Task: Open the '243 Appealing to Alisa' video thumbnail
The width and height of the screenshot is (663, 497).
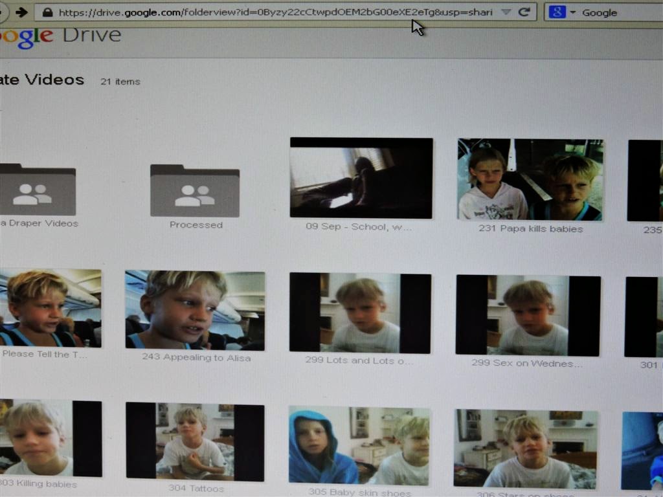Action: pyautogui.click(x=195, y=310)
